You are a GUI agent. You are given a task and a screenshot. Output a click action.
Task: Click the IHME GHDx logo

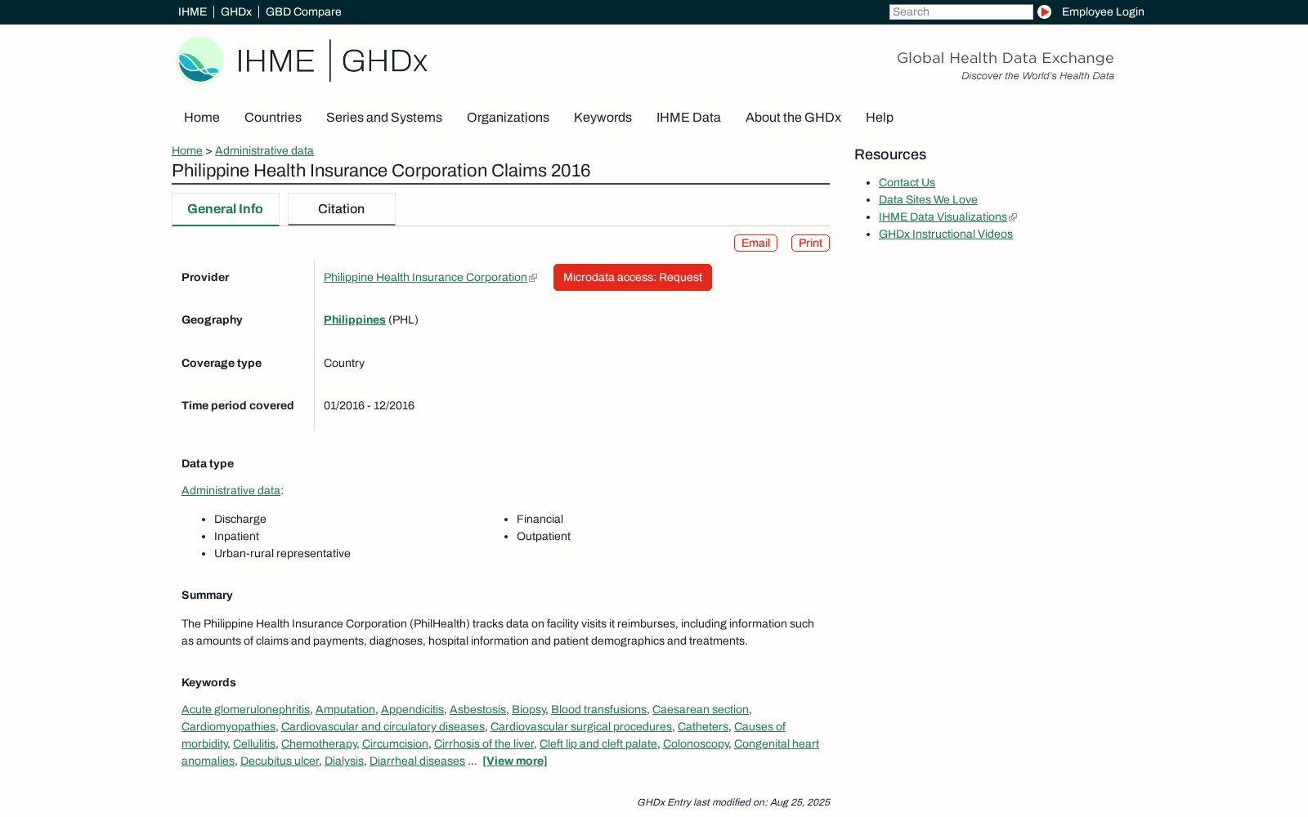[302, 60]
